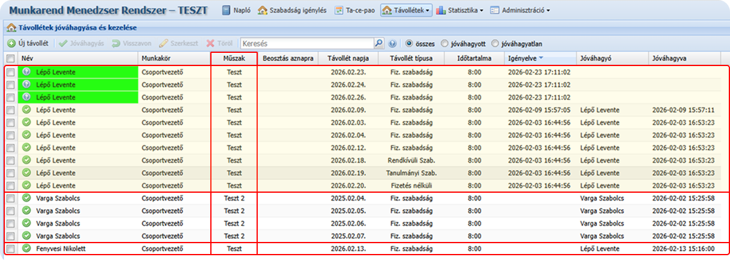730x263 pixels.
Task: Open the Adminisztráció dropdown menu
Action: (520, 10)
